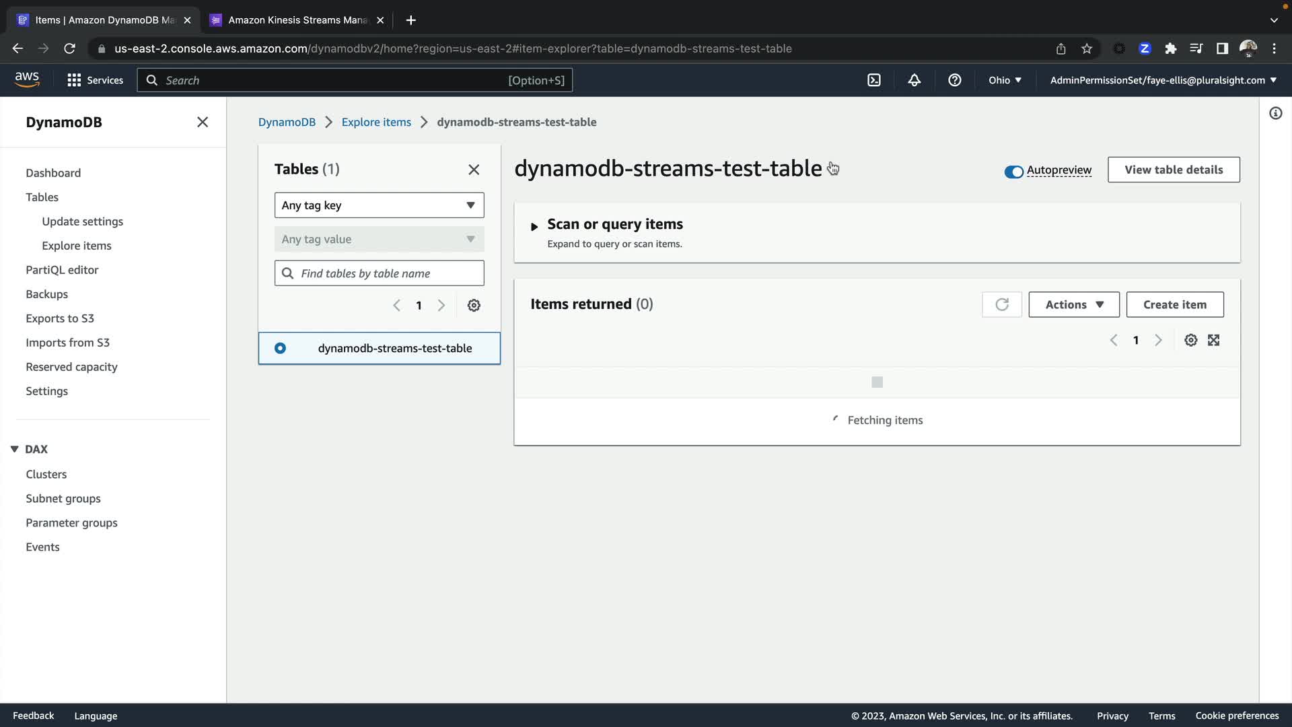Viewport: 1292px width, 727px height.
Task: Click the Find tables by name field
Action: point(387,273)
